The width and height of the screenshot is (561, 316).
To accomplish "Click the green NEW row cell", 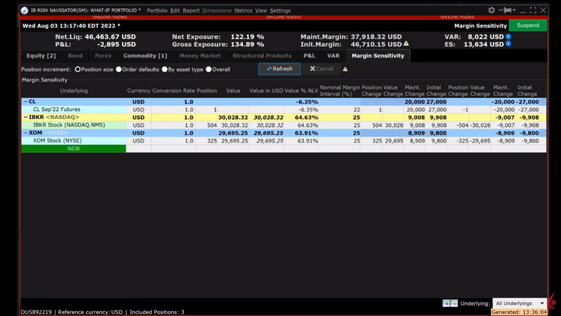I will tap(73, 149).
